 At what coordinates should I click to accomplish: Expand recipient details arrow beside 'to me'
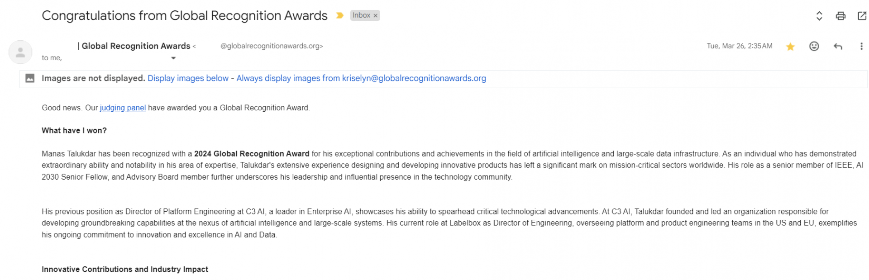[x=173, y=58]
